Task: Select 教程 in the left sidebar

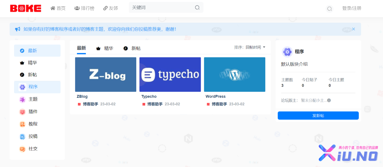Action: coord(37,124)
